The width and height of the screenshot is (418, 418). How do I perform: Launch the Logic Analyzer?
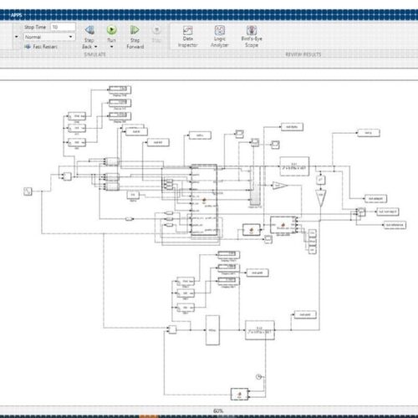(220, 30)
